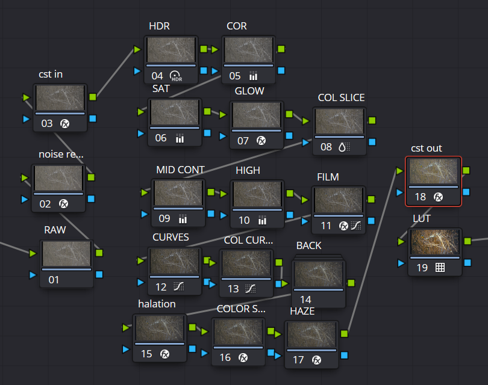Click the fx icon on halation node 15
This screenshot has width=488, height=385.
coord(164,354)
